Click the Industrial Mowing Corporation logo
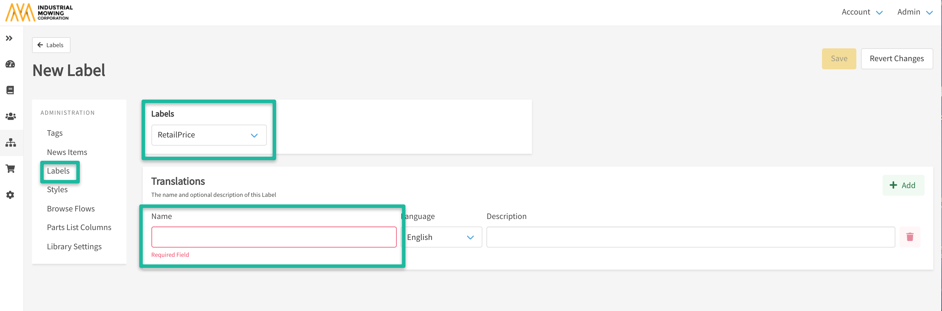Image resolution: width=942 pixels, height=311 pixels. click(39, 13)
